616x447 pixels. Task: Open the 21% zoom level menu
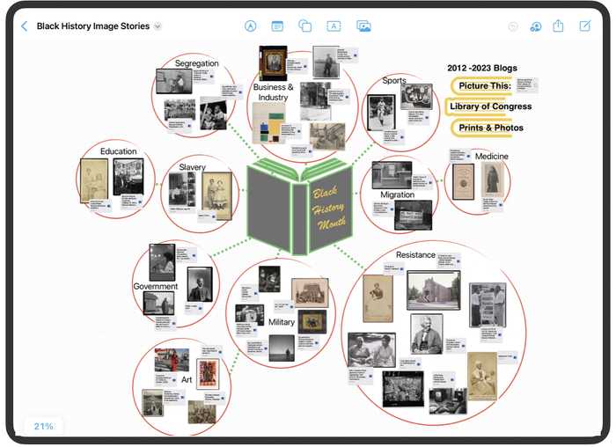pos(44,426)
